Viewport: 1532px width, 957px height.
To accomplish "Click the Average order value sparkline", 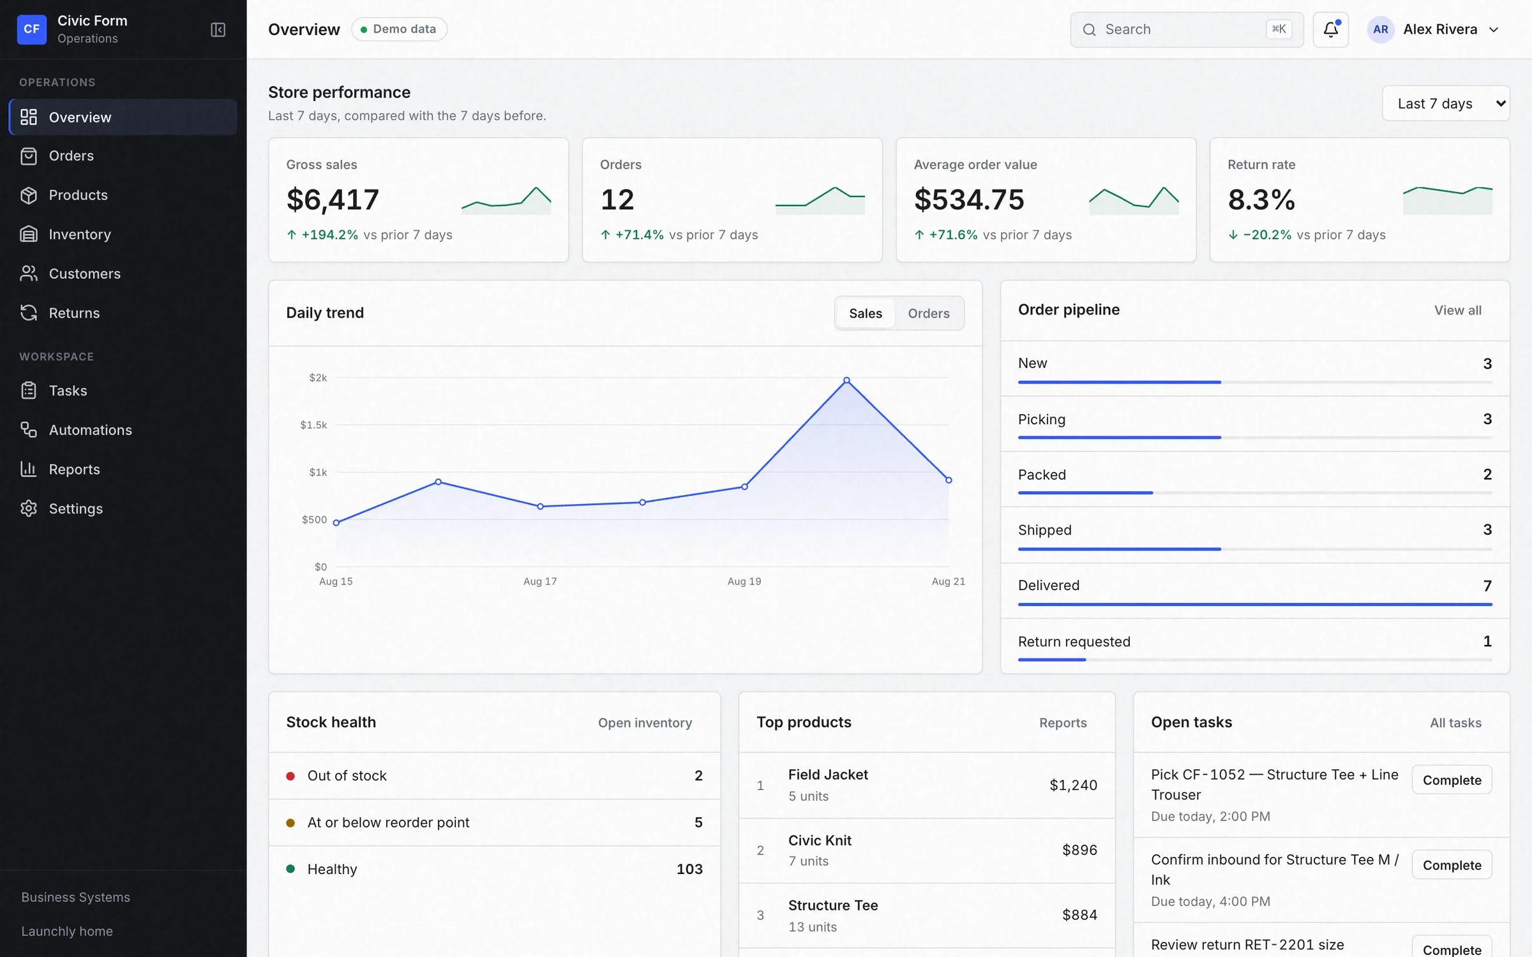I will pyautogui.click(x=1134, y=200).
